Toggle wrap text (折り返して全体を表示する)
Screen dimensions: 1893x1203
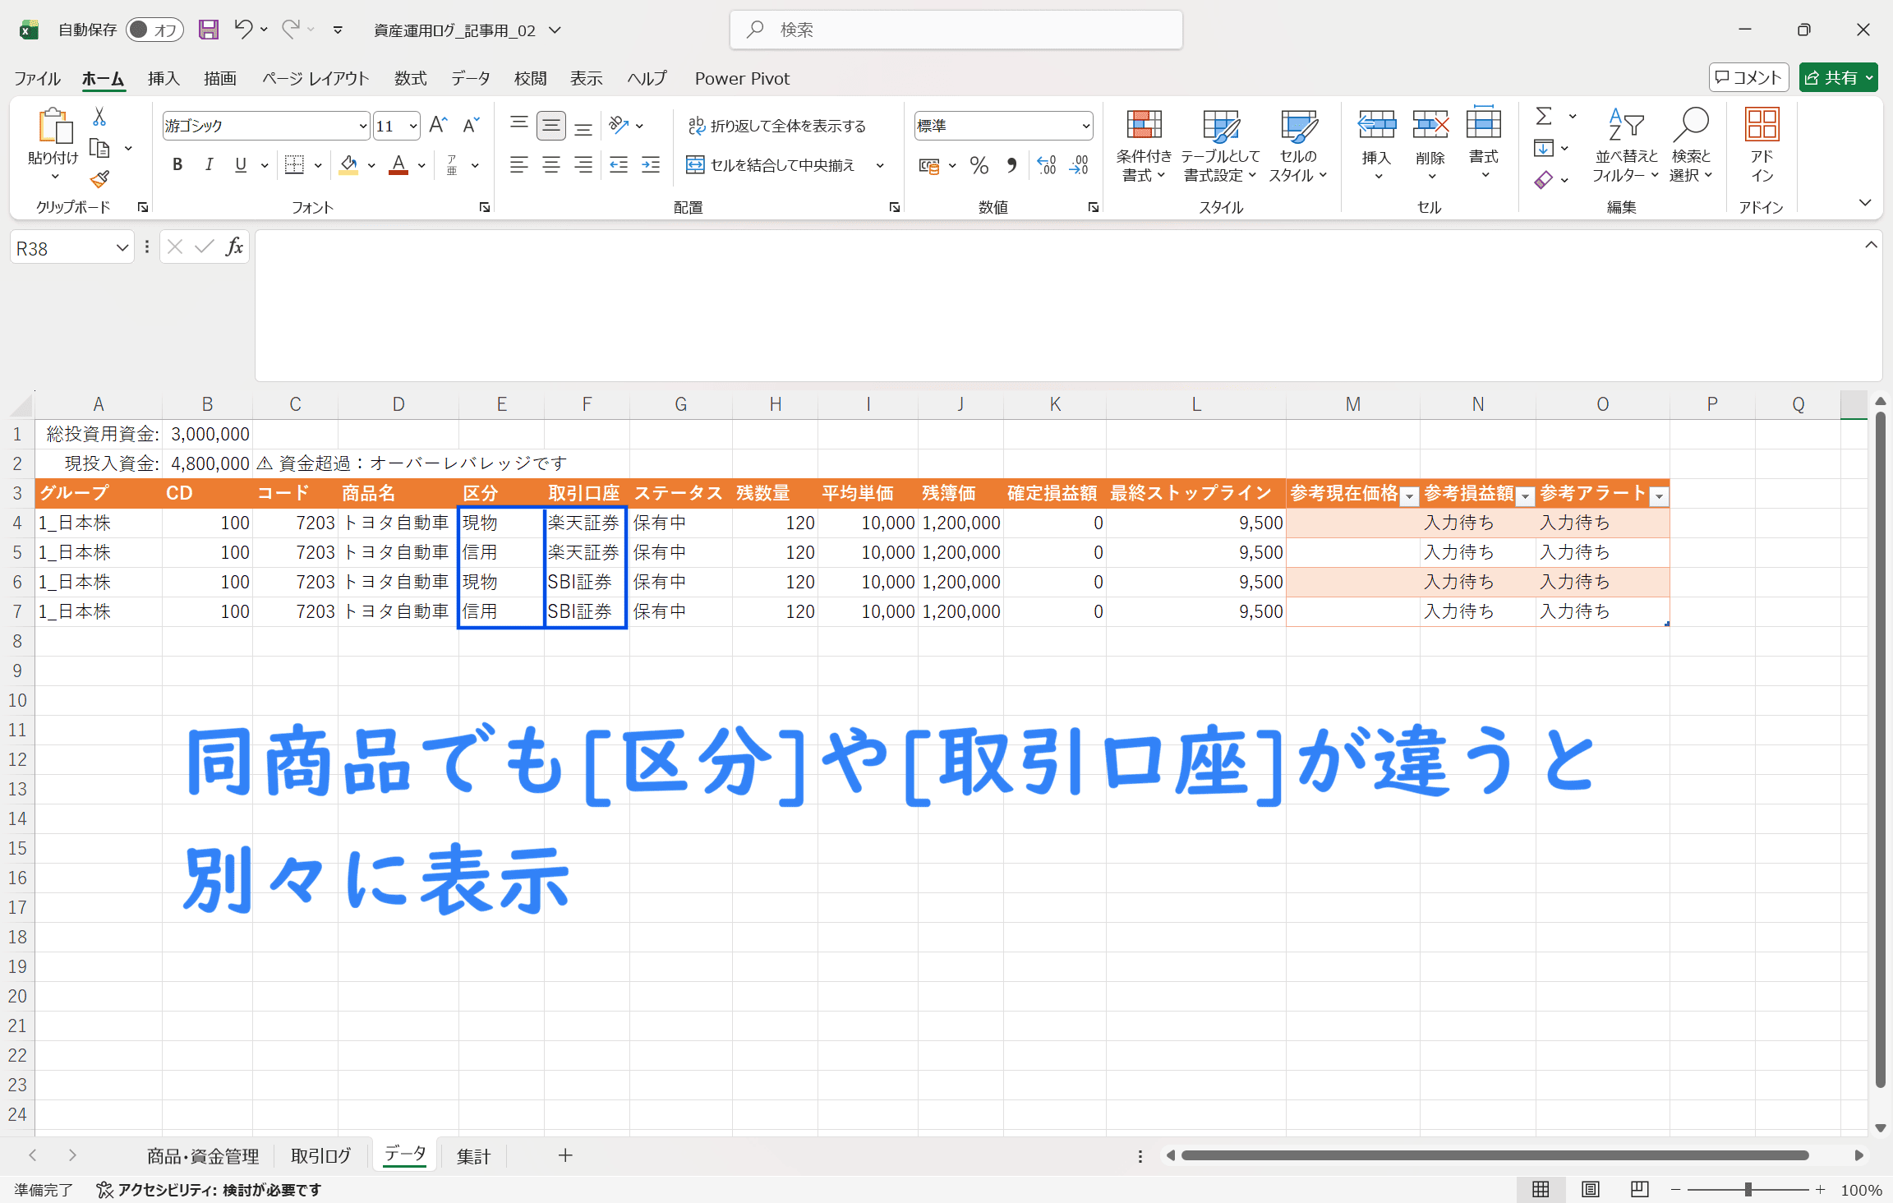(776, 126)
